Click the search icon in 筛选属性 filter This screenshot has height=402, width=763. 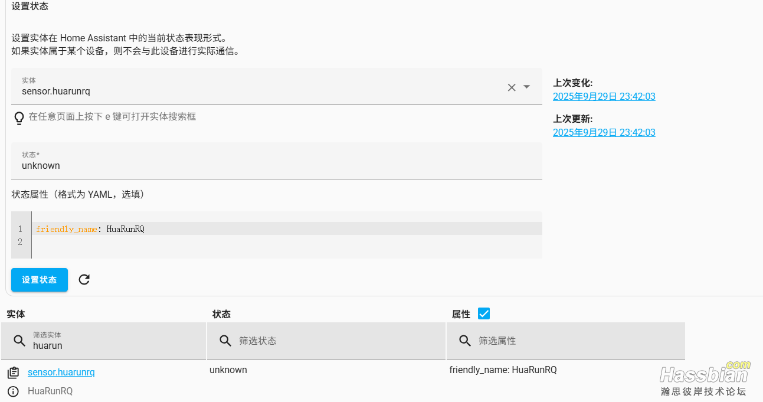pyautogui.click(x=465, y=341)
